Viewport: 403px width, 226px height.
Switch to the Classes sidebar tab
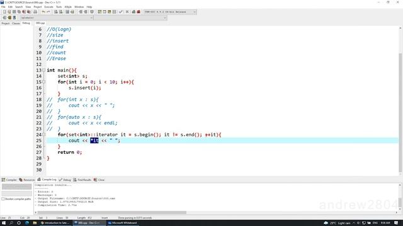(16, 23)
